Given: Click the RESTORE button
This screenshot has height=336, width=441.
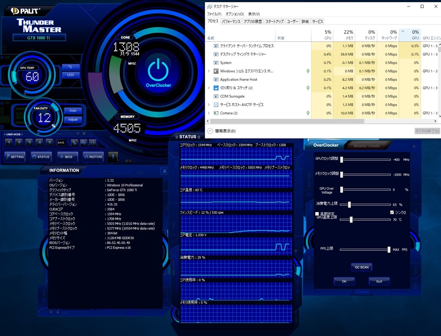Looking at the screenshot, I should coord(93,157).
